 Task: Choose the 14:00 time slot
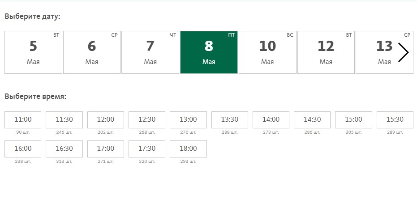click(x=271, y=120)
